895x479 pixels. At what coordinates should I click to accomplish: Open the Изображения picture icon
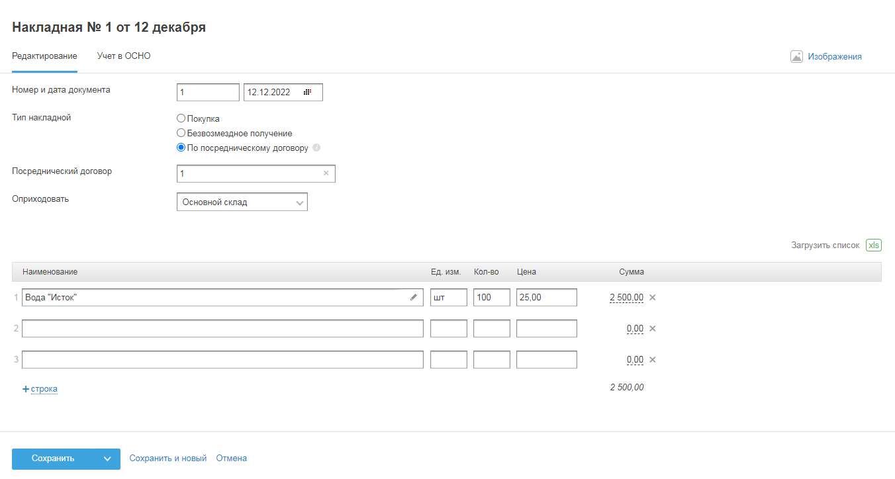(x=797, y=56)
